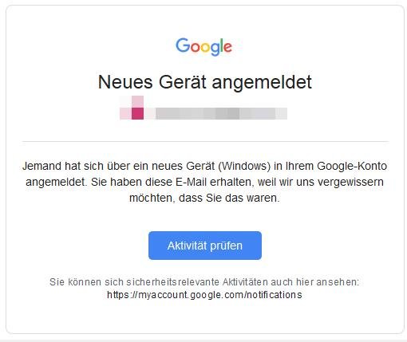
Task: Click the Aktivität prüfen button
Action: tap(205, 246)
